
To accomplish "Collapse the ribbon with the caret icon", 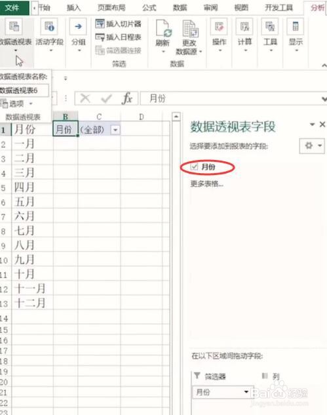I will pos(324,65).
